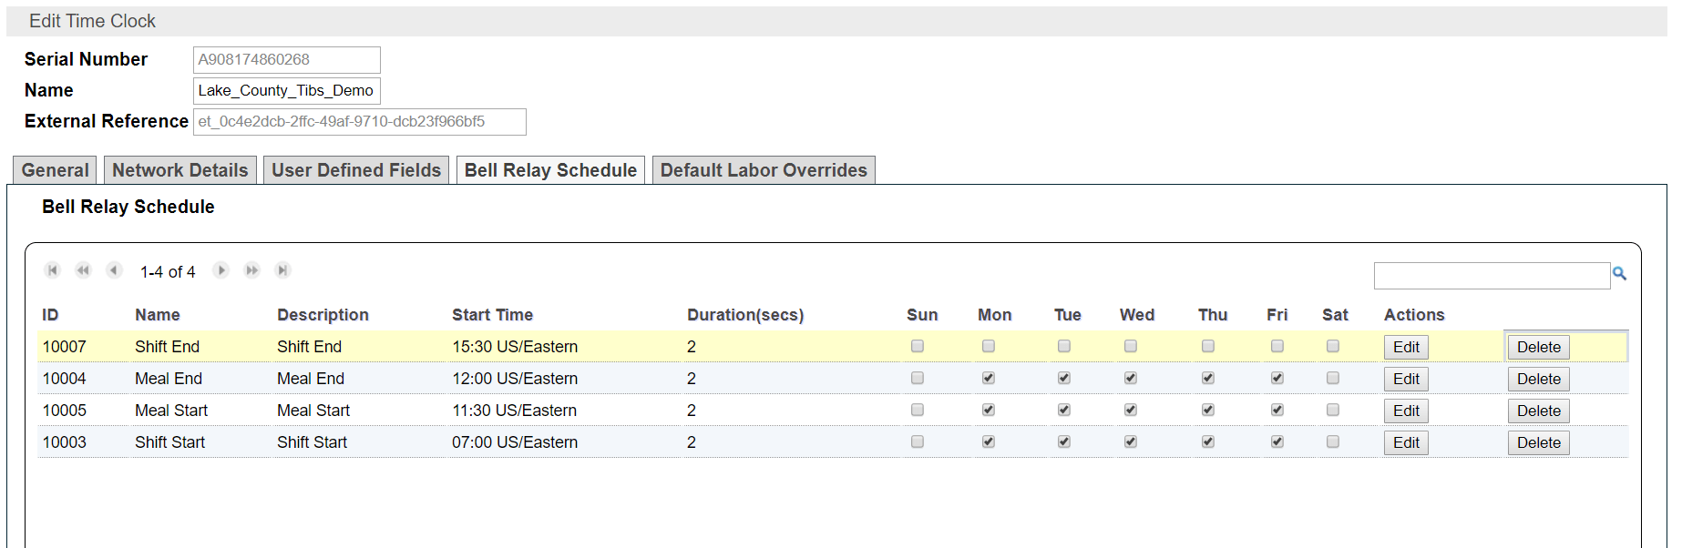The width and height of the screenshot is (1682, 548).
Task: Open the Default Labor Overrides tab
Action: (x=764, y=170)
